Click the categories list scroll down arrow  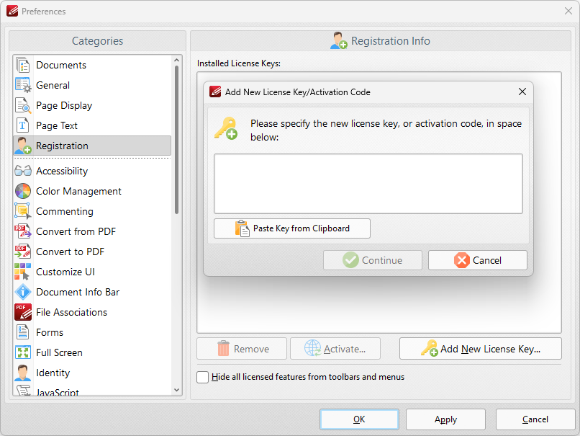point(176,390)
